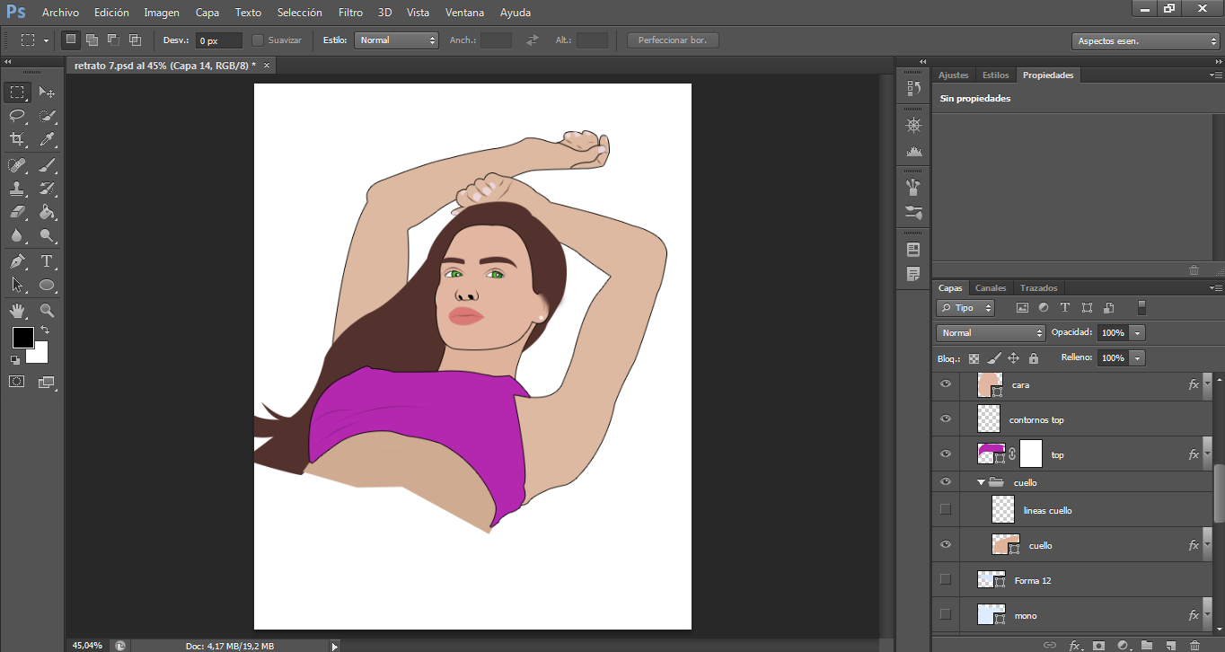Open the Tipo layer filter dropdown
1225x652 pixels.
click(965, 308)
